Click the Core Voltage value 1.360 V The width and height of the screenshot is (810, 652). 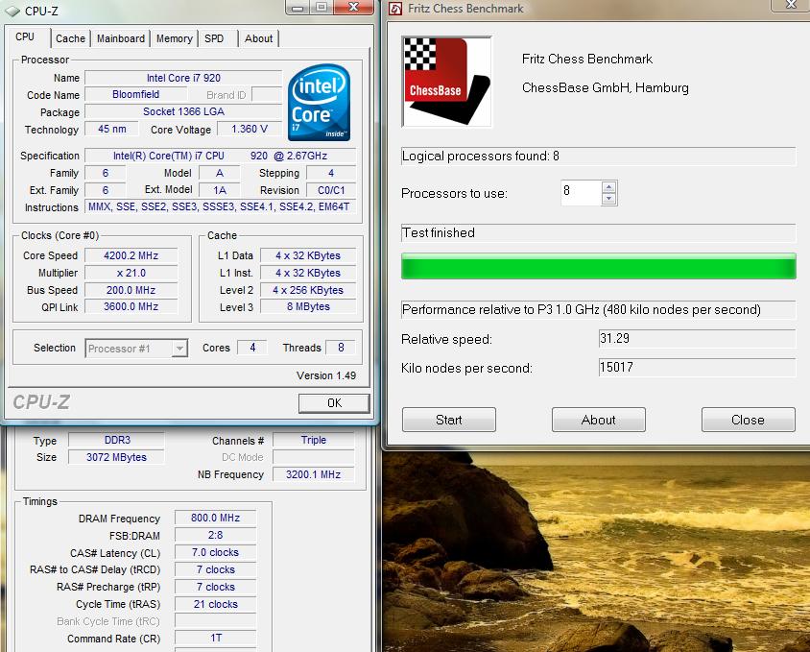tap(249, 129)
